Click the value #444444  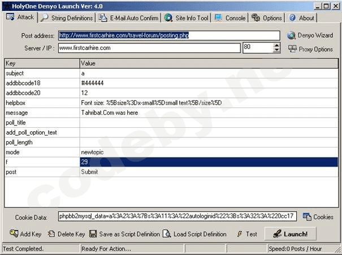[x=92, y=83]
